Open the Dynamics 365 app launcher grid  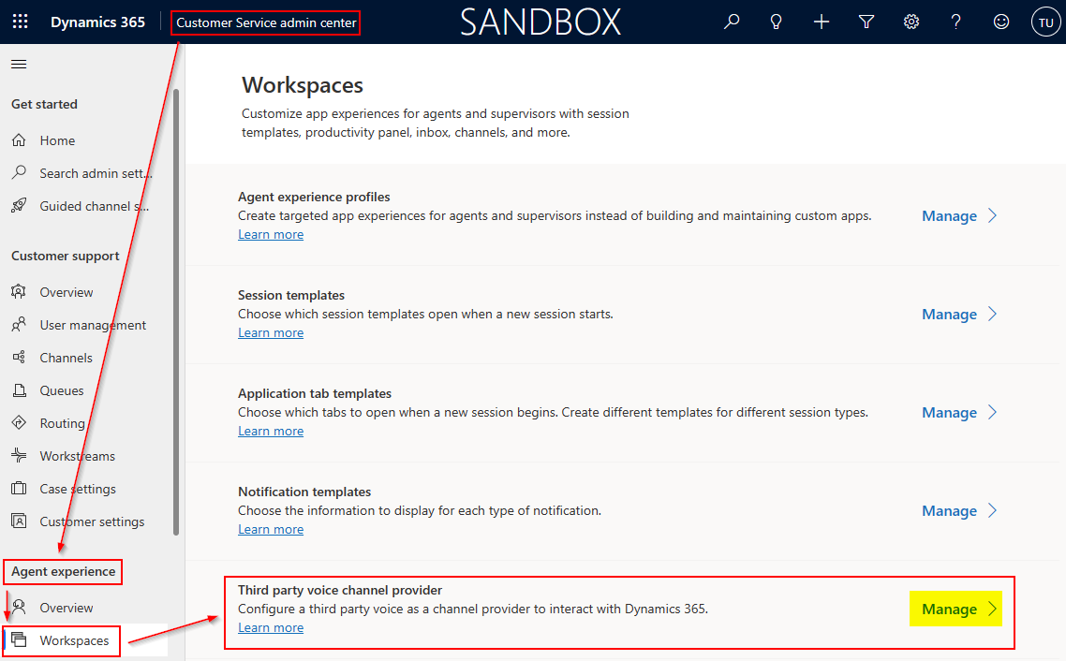tap(21, 22)
